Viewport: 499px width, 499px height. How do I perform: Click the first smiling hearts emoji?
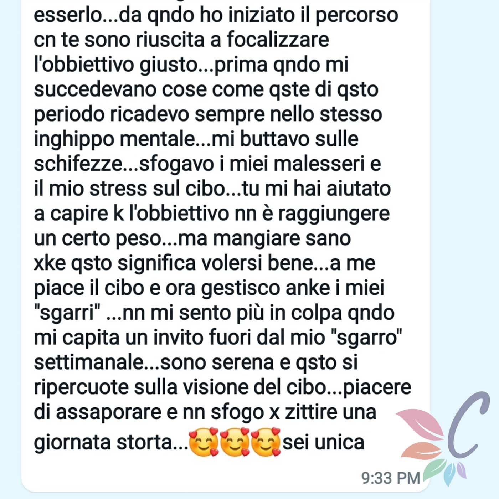(204, 442)
